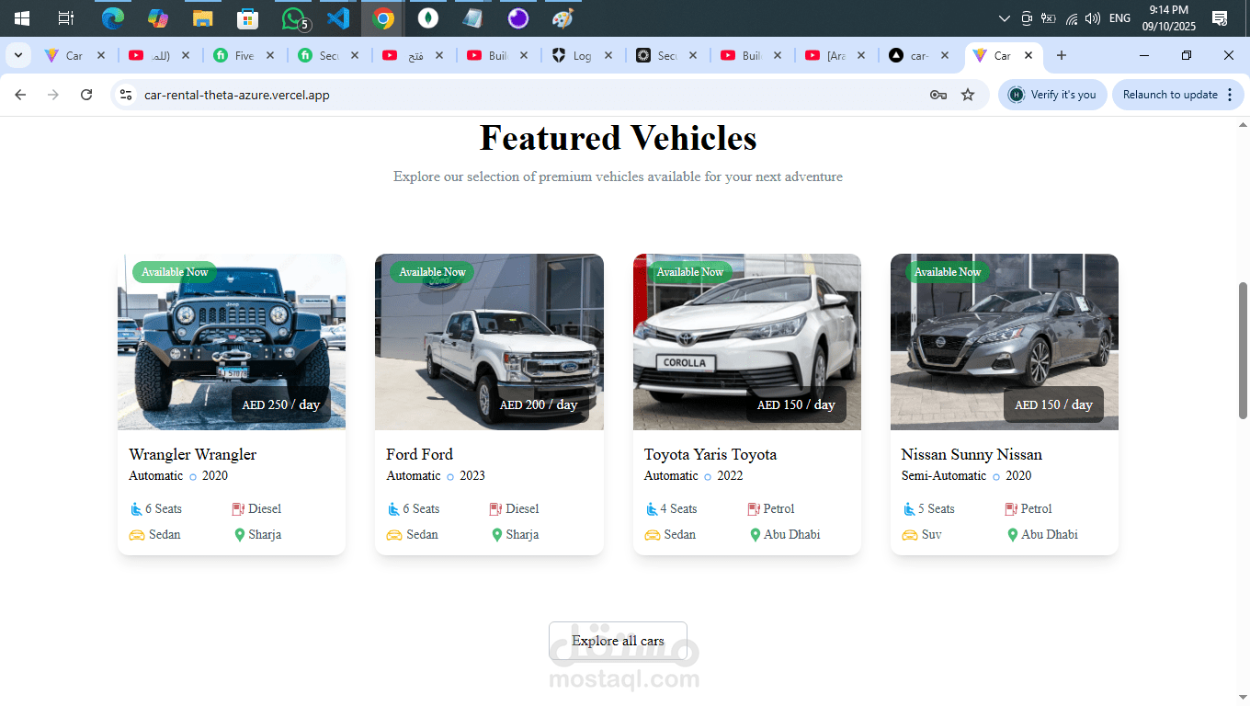Viewport: 1250px width, 706px height.
Task: Click the scrollbar down arrow
Action: coord(1243,699)
